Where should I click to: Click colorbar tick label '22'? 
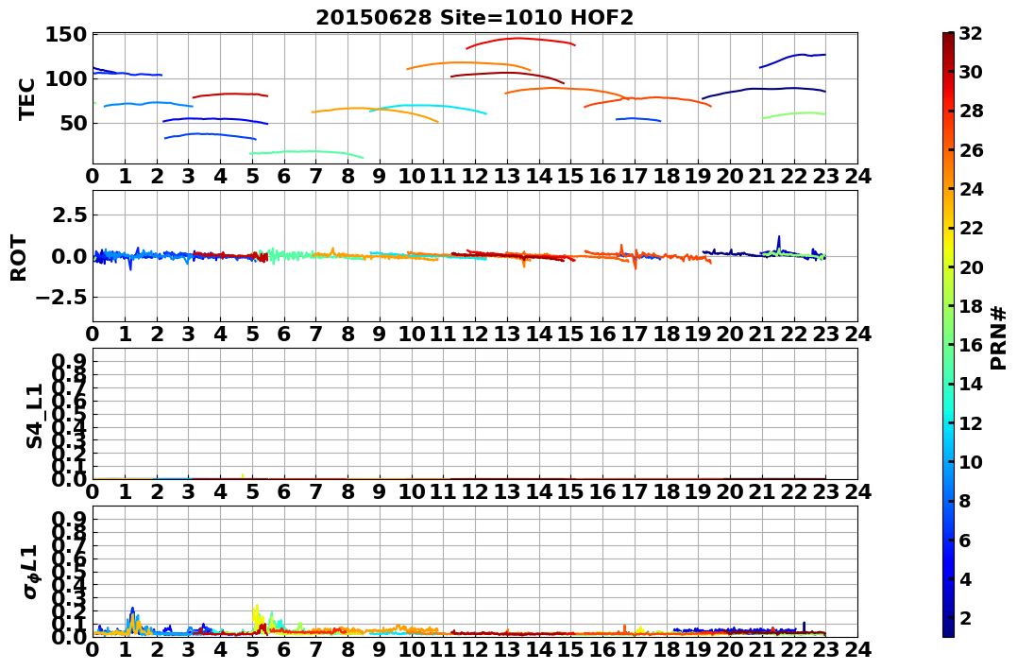[971, 228]
